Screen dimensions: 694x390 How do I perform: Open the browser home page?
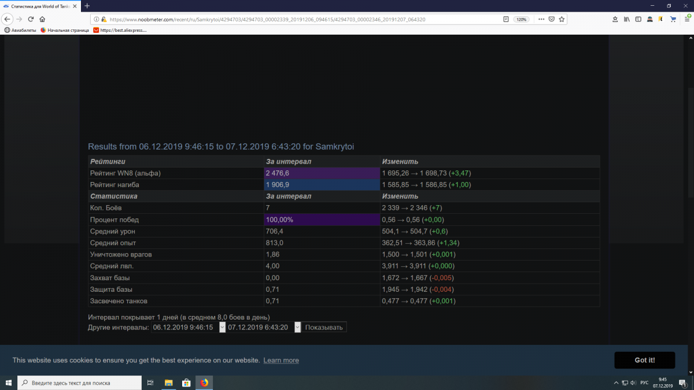click(42, 19)
